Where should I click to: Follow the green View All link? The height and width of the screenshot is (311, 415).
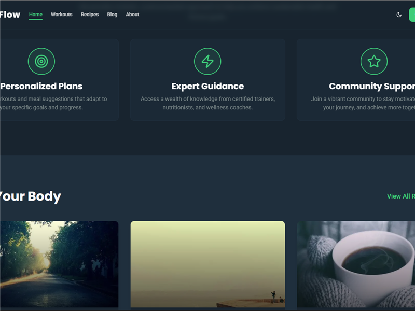(x=400, y=196)
